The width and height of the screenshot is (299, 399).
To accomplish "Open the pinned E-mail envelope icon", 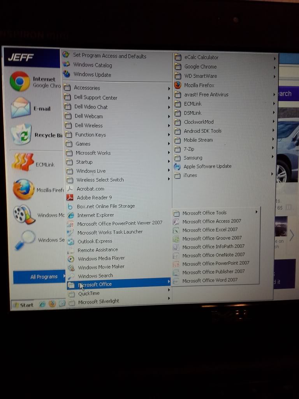I will pyautogui.click(x=21, y=108).
